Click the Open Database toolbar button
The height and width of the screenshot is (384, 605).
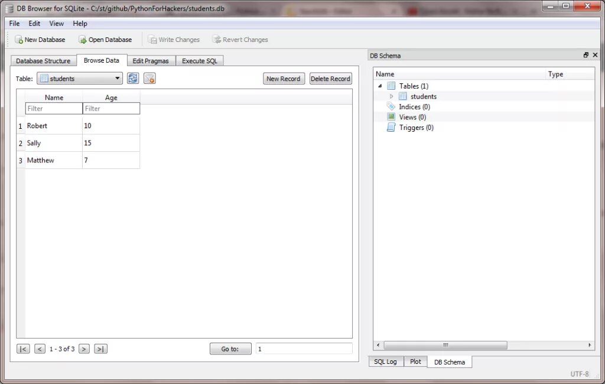105,40
